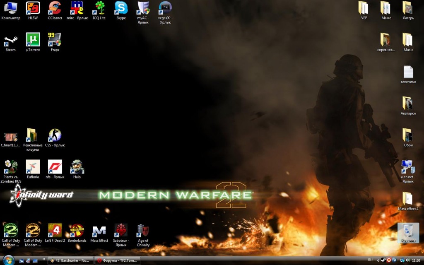Viewport: 424px width, 265px height.
Task: Select the Fraps shortcut icon
Action: tap(55, 40)
